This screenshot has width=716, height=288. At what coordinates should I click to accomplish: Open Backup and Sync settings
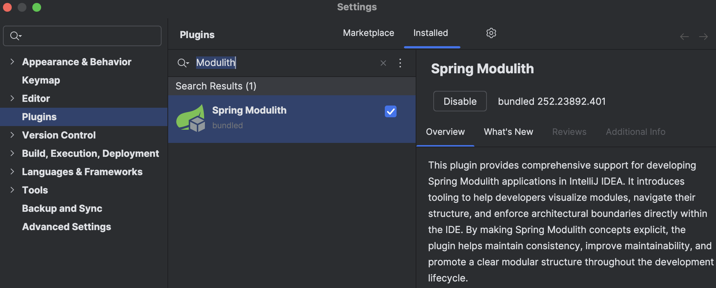[x=62, y=208]
